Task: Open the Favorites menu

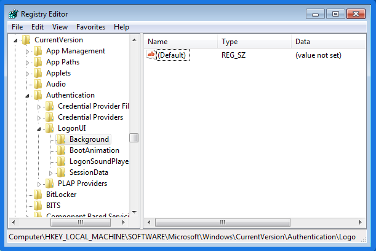Action: click(x=90, y=27)
